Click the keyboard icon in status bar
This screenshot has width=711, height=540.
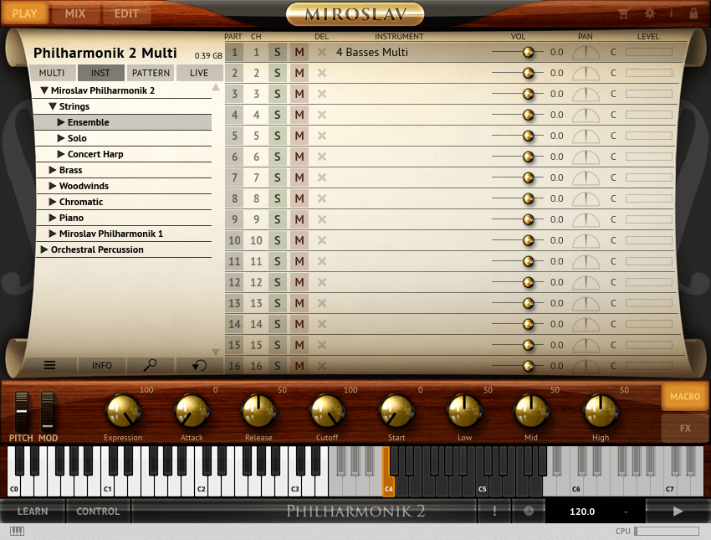point(18,531)
